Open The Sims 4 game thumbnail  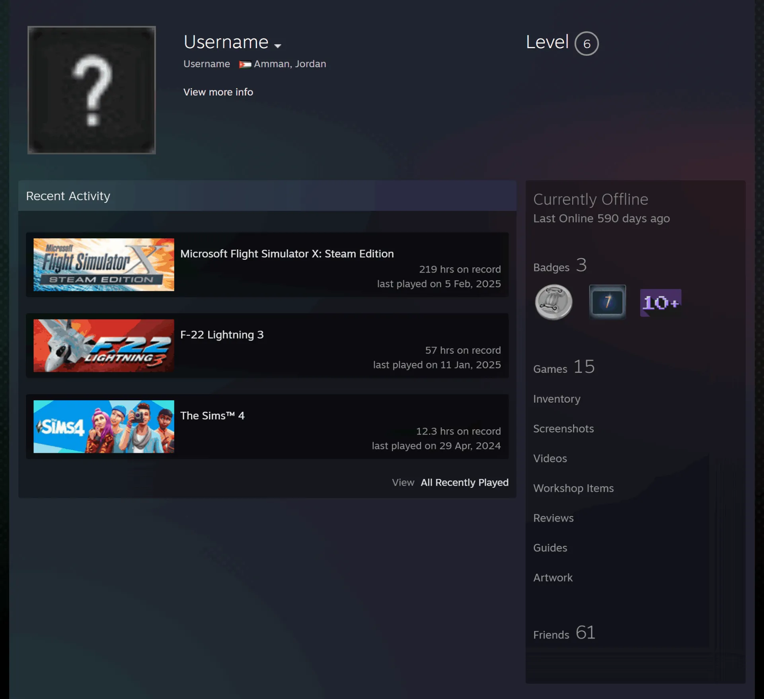(x=104, y=426)
